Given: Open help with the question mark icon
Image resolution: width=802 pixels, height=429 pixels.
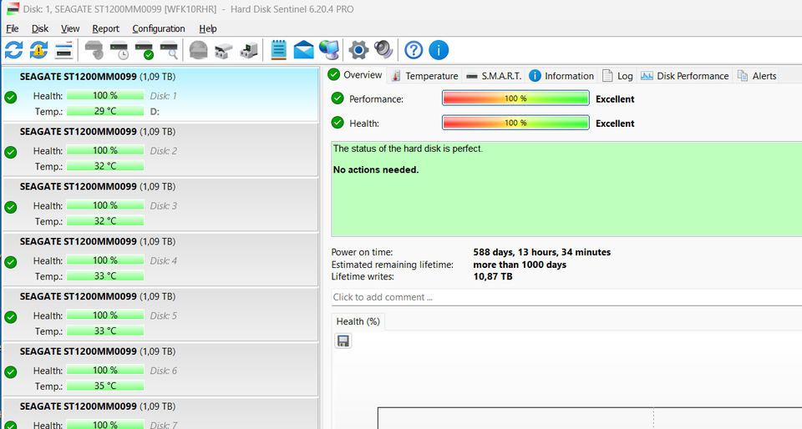Looking at the screenshot, I should click(x=414, y=50).
